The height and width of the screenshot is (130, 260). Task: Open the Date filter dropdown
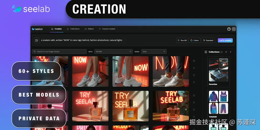click(154, 51)
